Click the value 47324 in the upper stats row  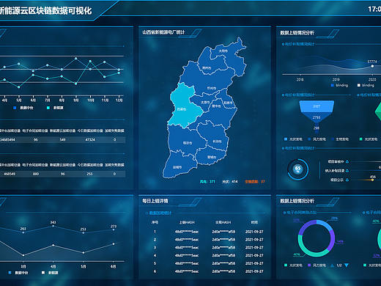tap(90, 139)
